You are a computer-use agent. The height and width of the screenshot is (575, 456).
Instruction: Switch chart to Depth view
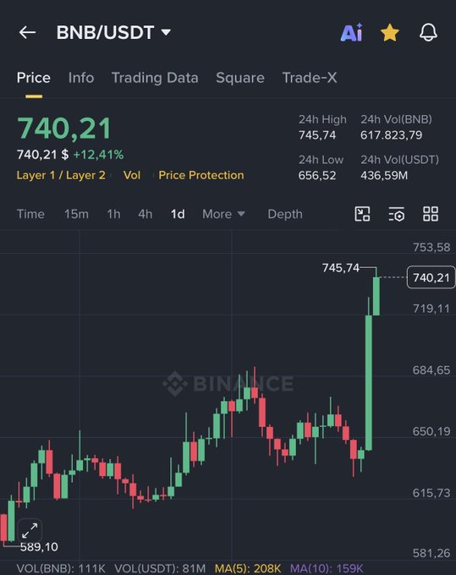click(x=285, y=214)
